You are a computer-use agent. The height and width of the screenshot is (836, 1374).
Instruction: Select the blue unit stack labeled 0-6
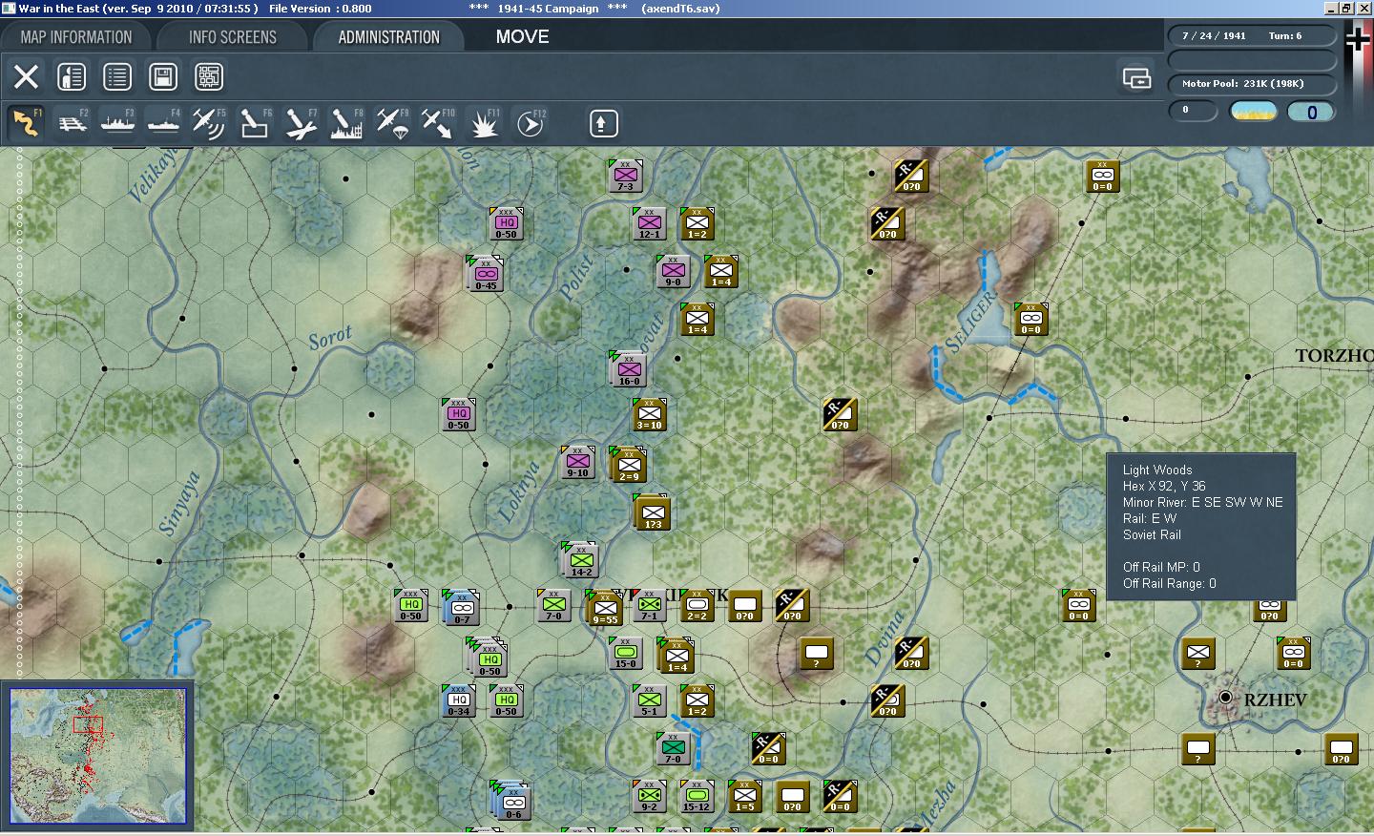click(512, 803)
